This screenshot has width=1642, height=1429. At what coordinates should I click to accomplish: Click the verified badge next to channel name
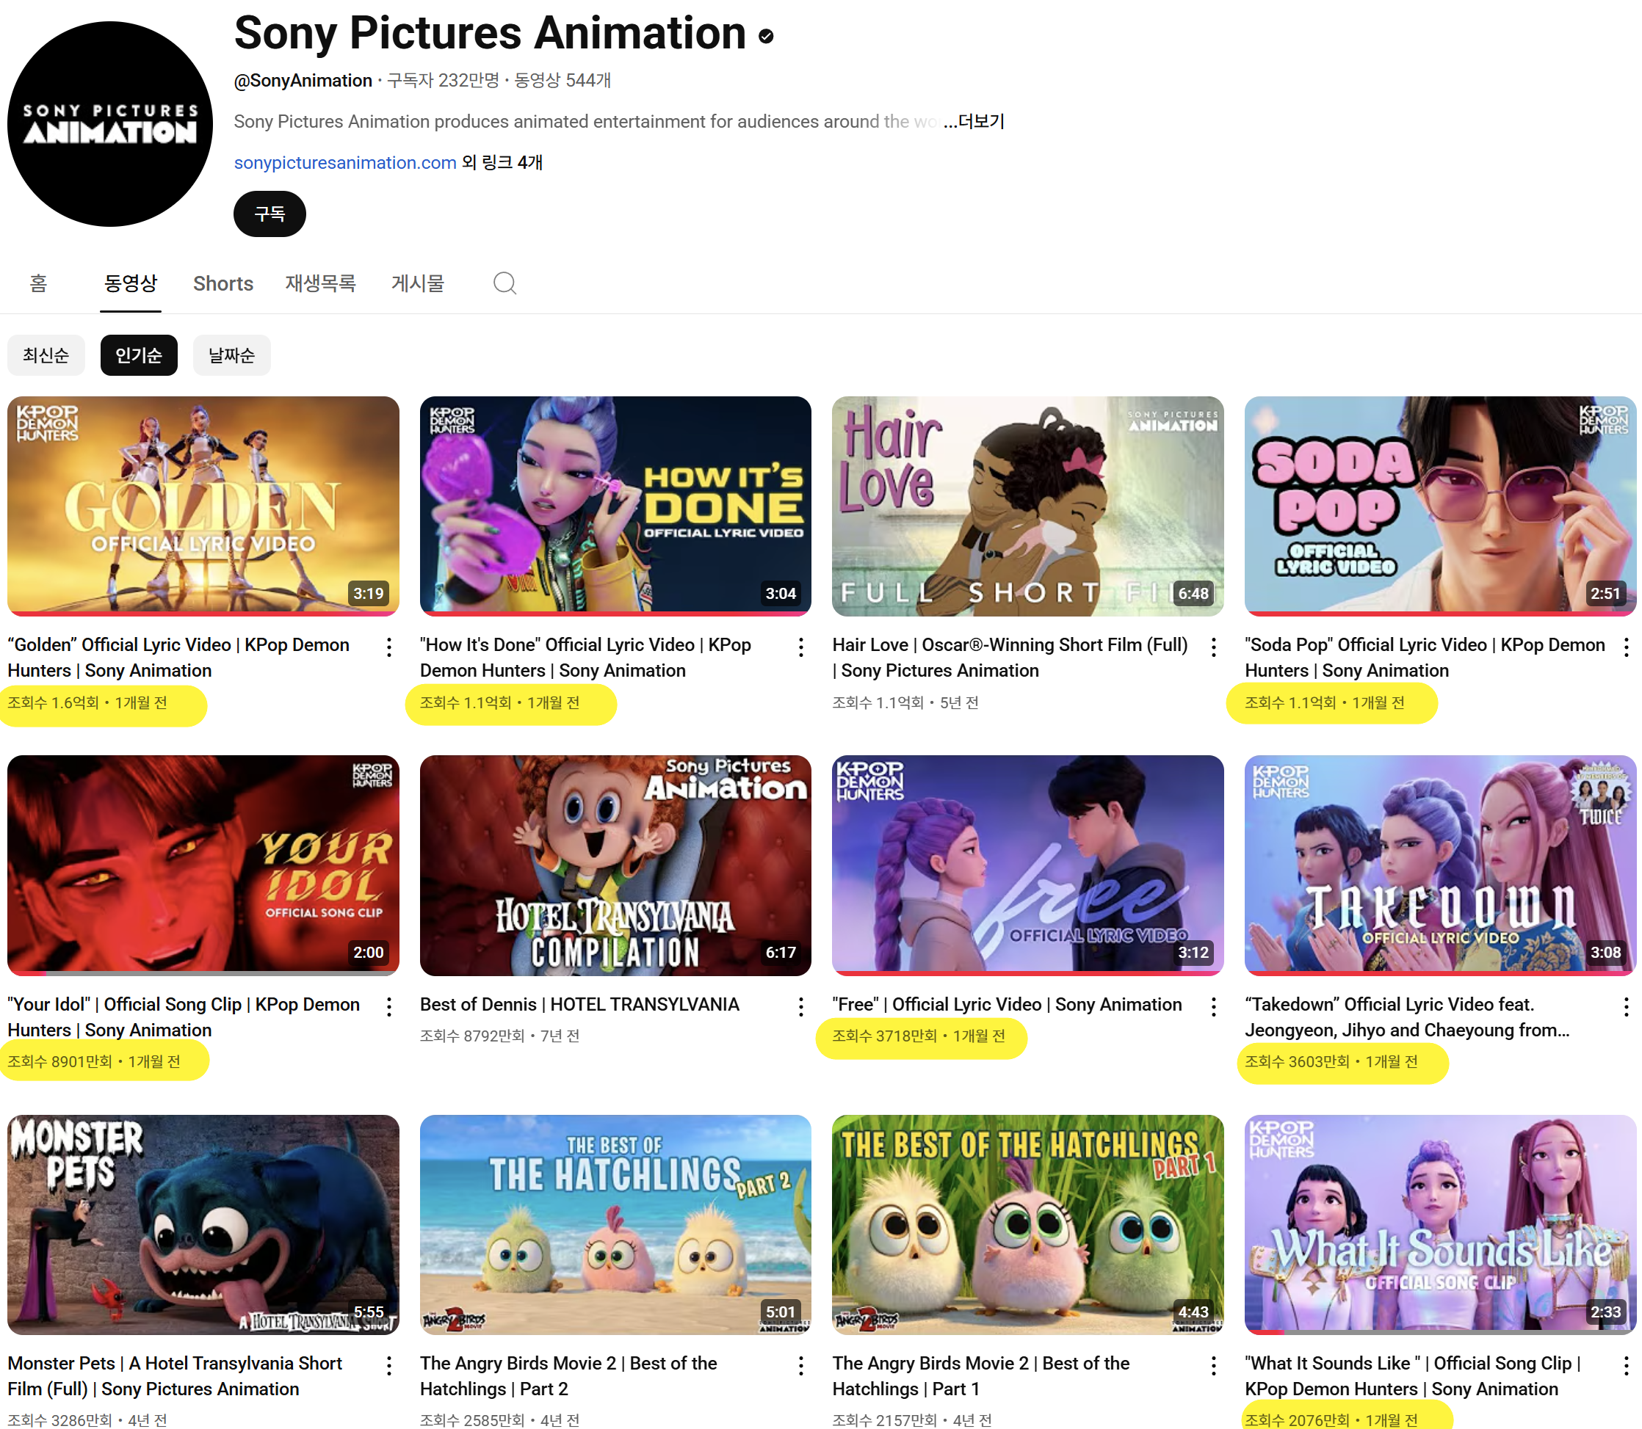coord(766,36)
